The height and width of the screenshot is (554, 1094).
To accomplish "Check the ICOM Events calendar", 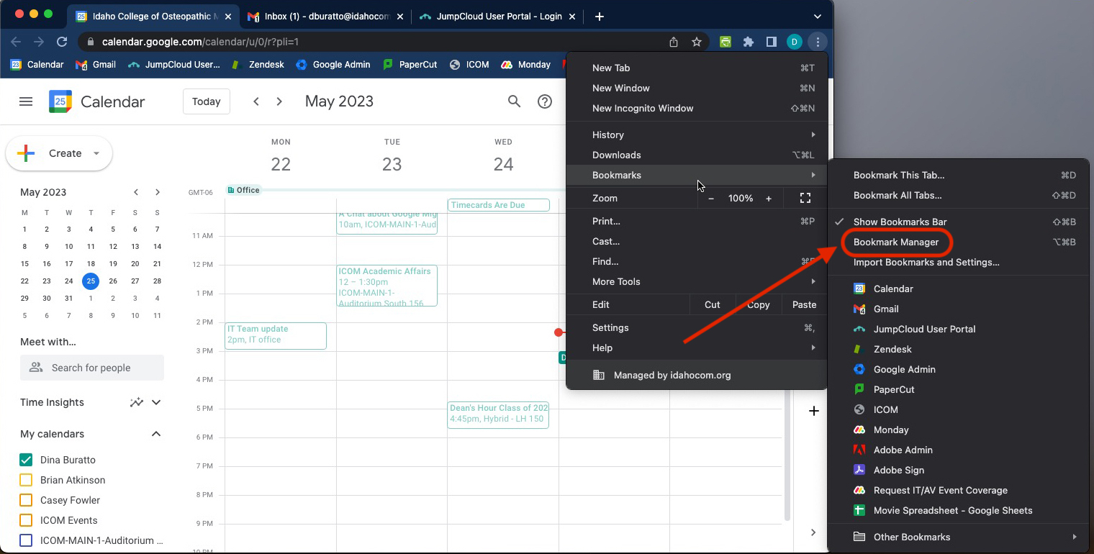I will pos(26,520).
